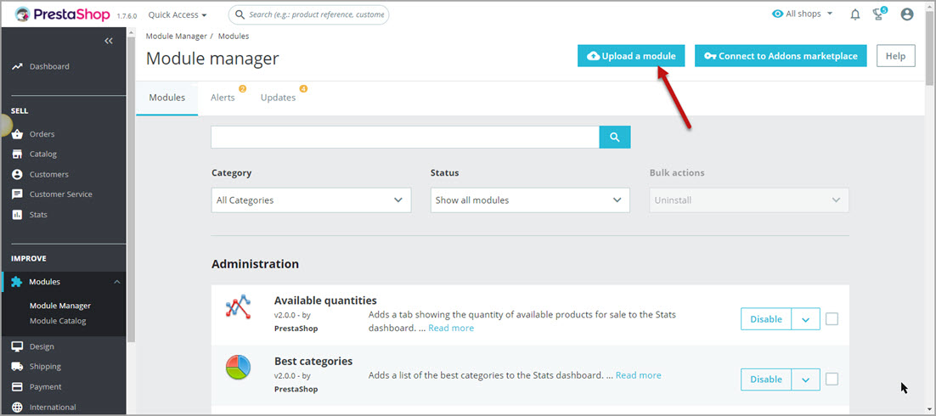The width and height of the screenshot is (936, 416).
Task: Open the user profile avatar icon
Action: pos(907,14)
